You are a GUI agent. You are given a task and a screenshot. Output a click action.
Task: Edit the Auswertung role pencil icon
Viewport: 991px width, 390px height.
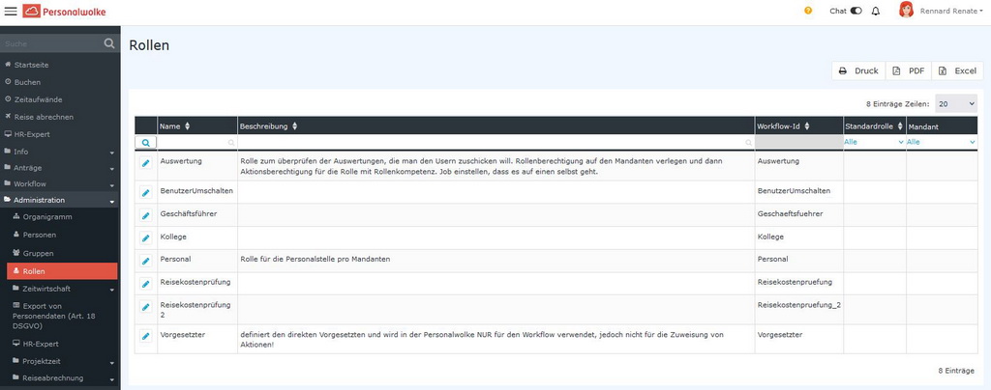pos(146,163)
